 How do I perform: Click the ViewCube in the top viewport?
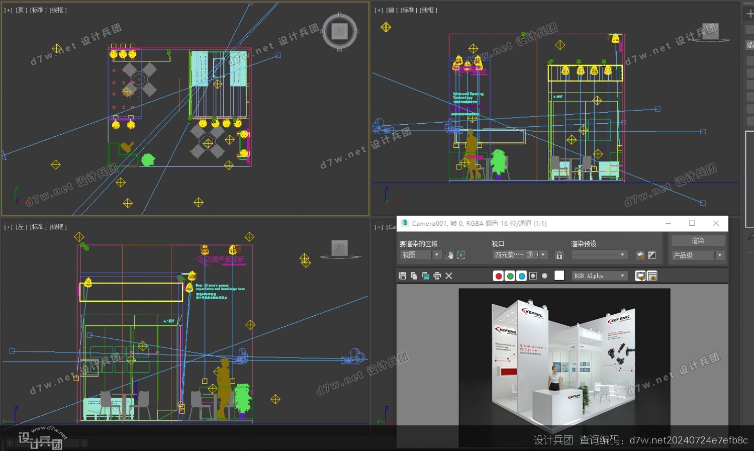click(340, 31)
